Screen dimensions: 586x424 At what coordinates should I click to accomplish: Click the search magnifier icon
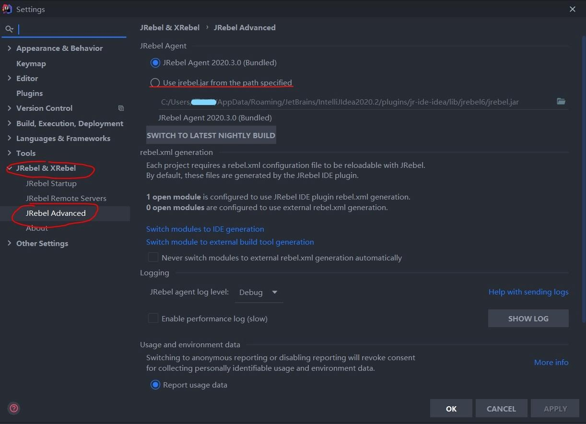pos(9,29)
